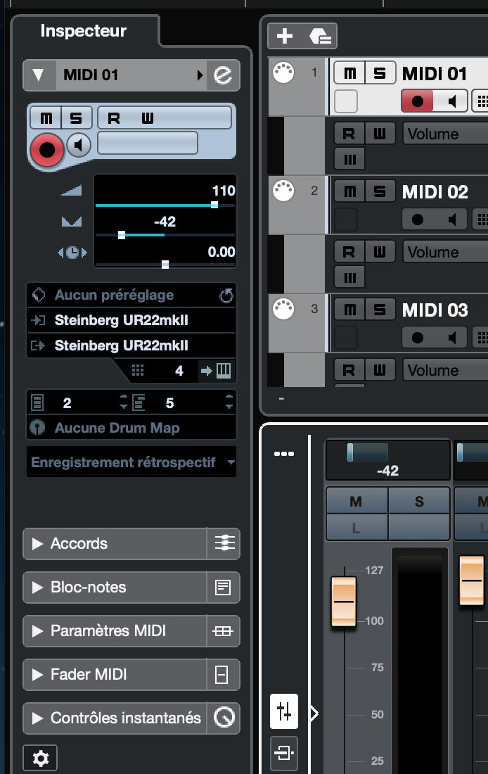Viewport: 488px width, 774px height.
Task: Click the Bloc-notes notepad icon
Action: coord(223,588)
